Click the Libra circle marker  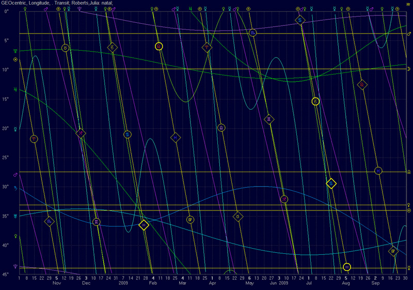tap(221, 127)
